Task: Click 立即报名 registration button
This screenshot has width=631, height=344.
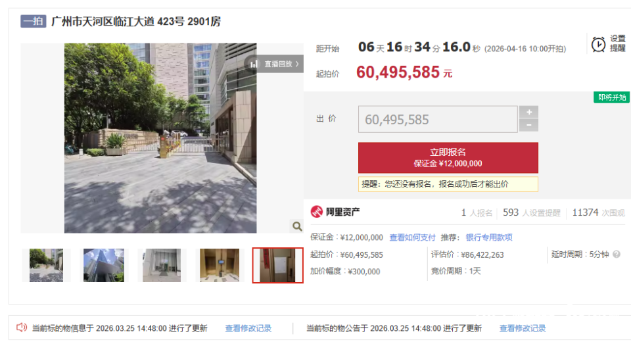Action: point(448,157)
